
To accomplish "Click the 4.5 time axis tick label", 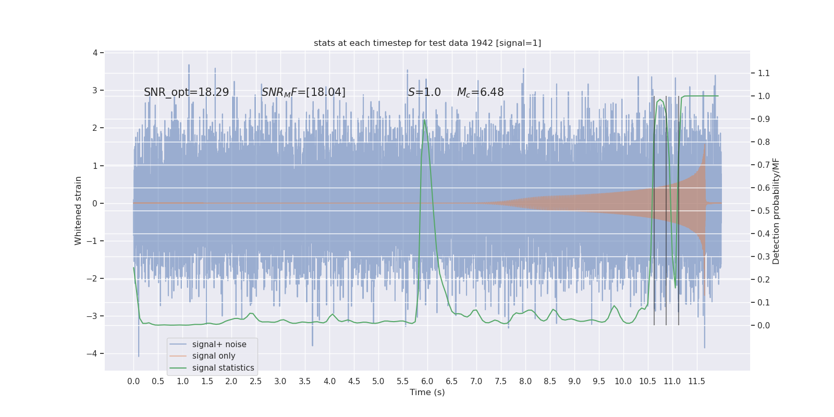I will pyautogui.click(x=354, y=382).
